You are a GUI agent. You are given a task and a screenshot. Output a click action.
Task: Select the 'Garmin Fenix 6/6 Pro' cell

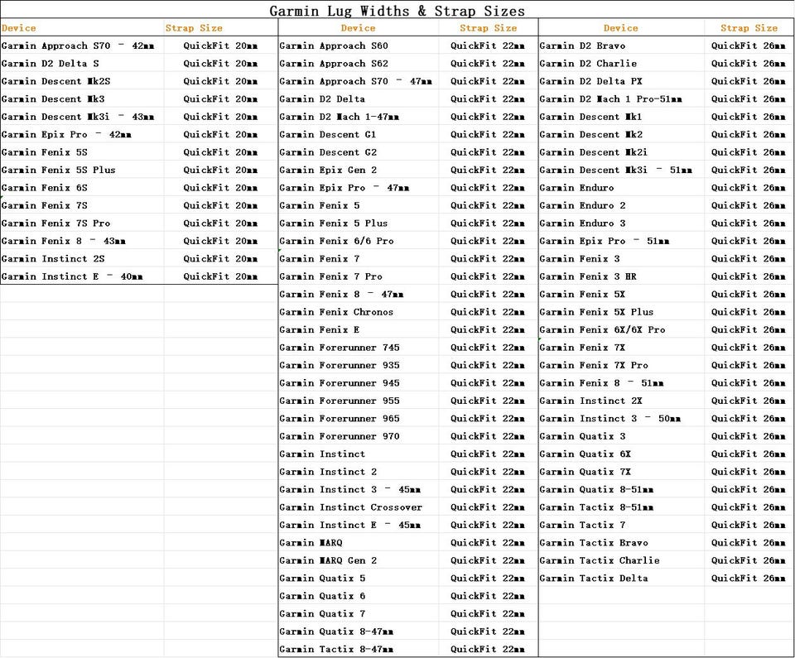tap(359, 241)
